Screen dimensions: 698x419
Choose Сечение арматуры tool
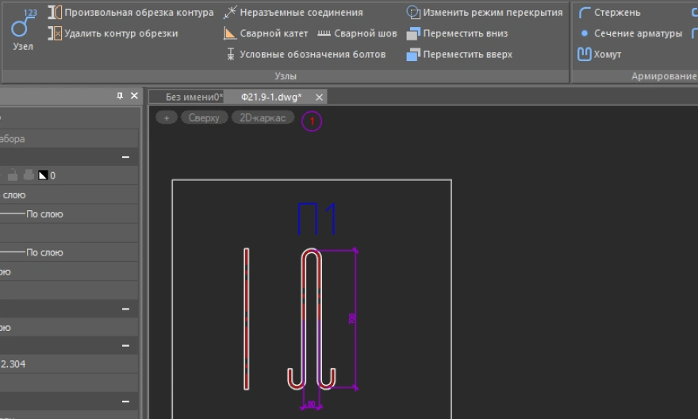[x=631, y=33]
